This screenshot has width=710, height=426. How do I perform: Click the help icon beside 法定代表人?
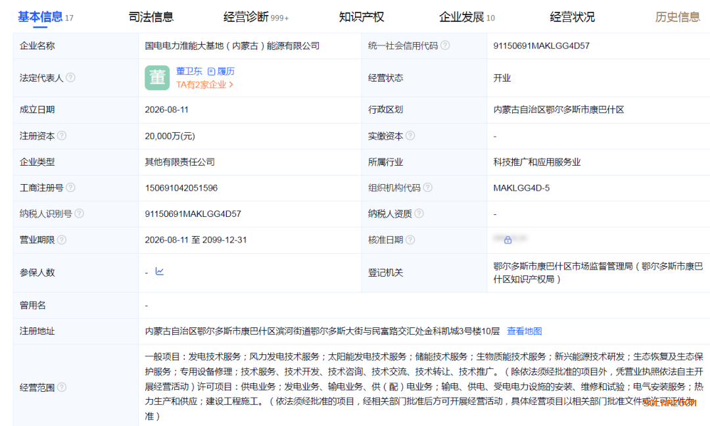tap(70, 78)
